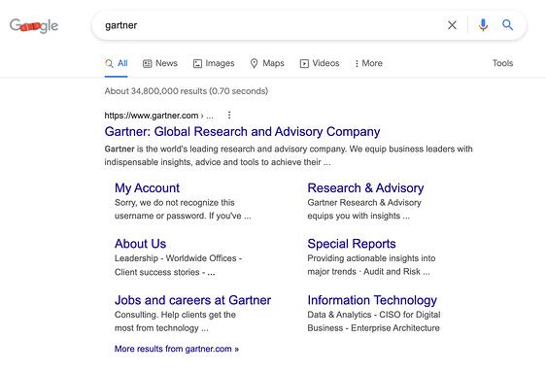Switch to the Images tab
The width and height of the screenshot is (546, 372).
214,63
